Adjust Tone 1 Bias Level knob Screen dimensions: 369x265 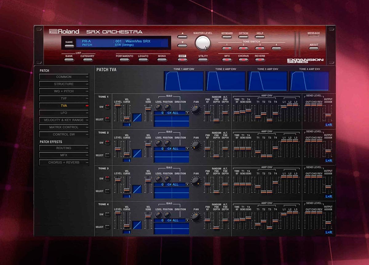pyautogui.click(x=158, y=107)
